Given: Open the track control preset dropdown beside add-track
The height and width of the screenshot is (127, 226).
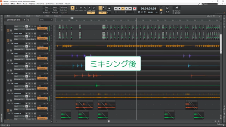Looking at the screenshot, I should (46, 20).
